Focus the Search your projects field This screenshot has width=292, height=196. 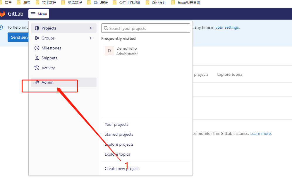146,28
